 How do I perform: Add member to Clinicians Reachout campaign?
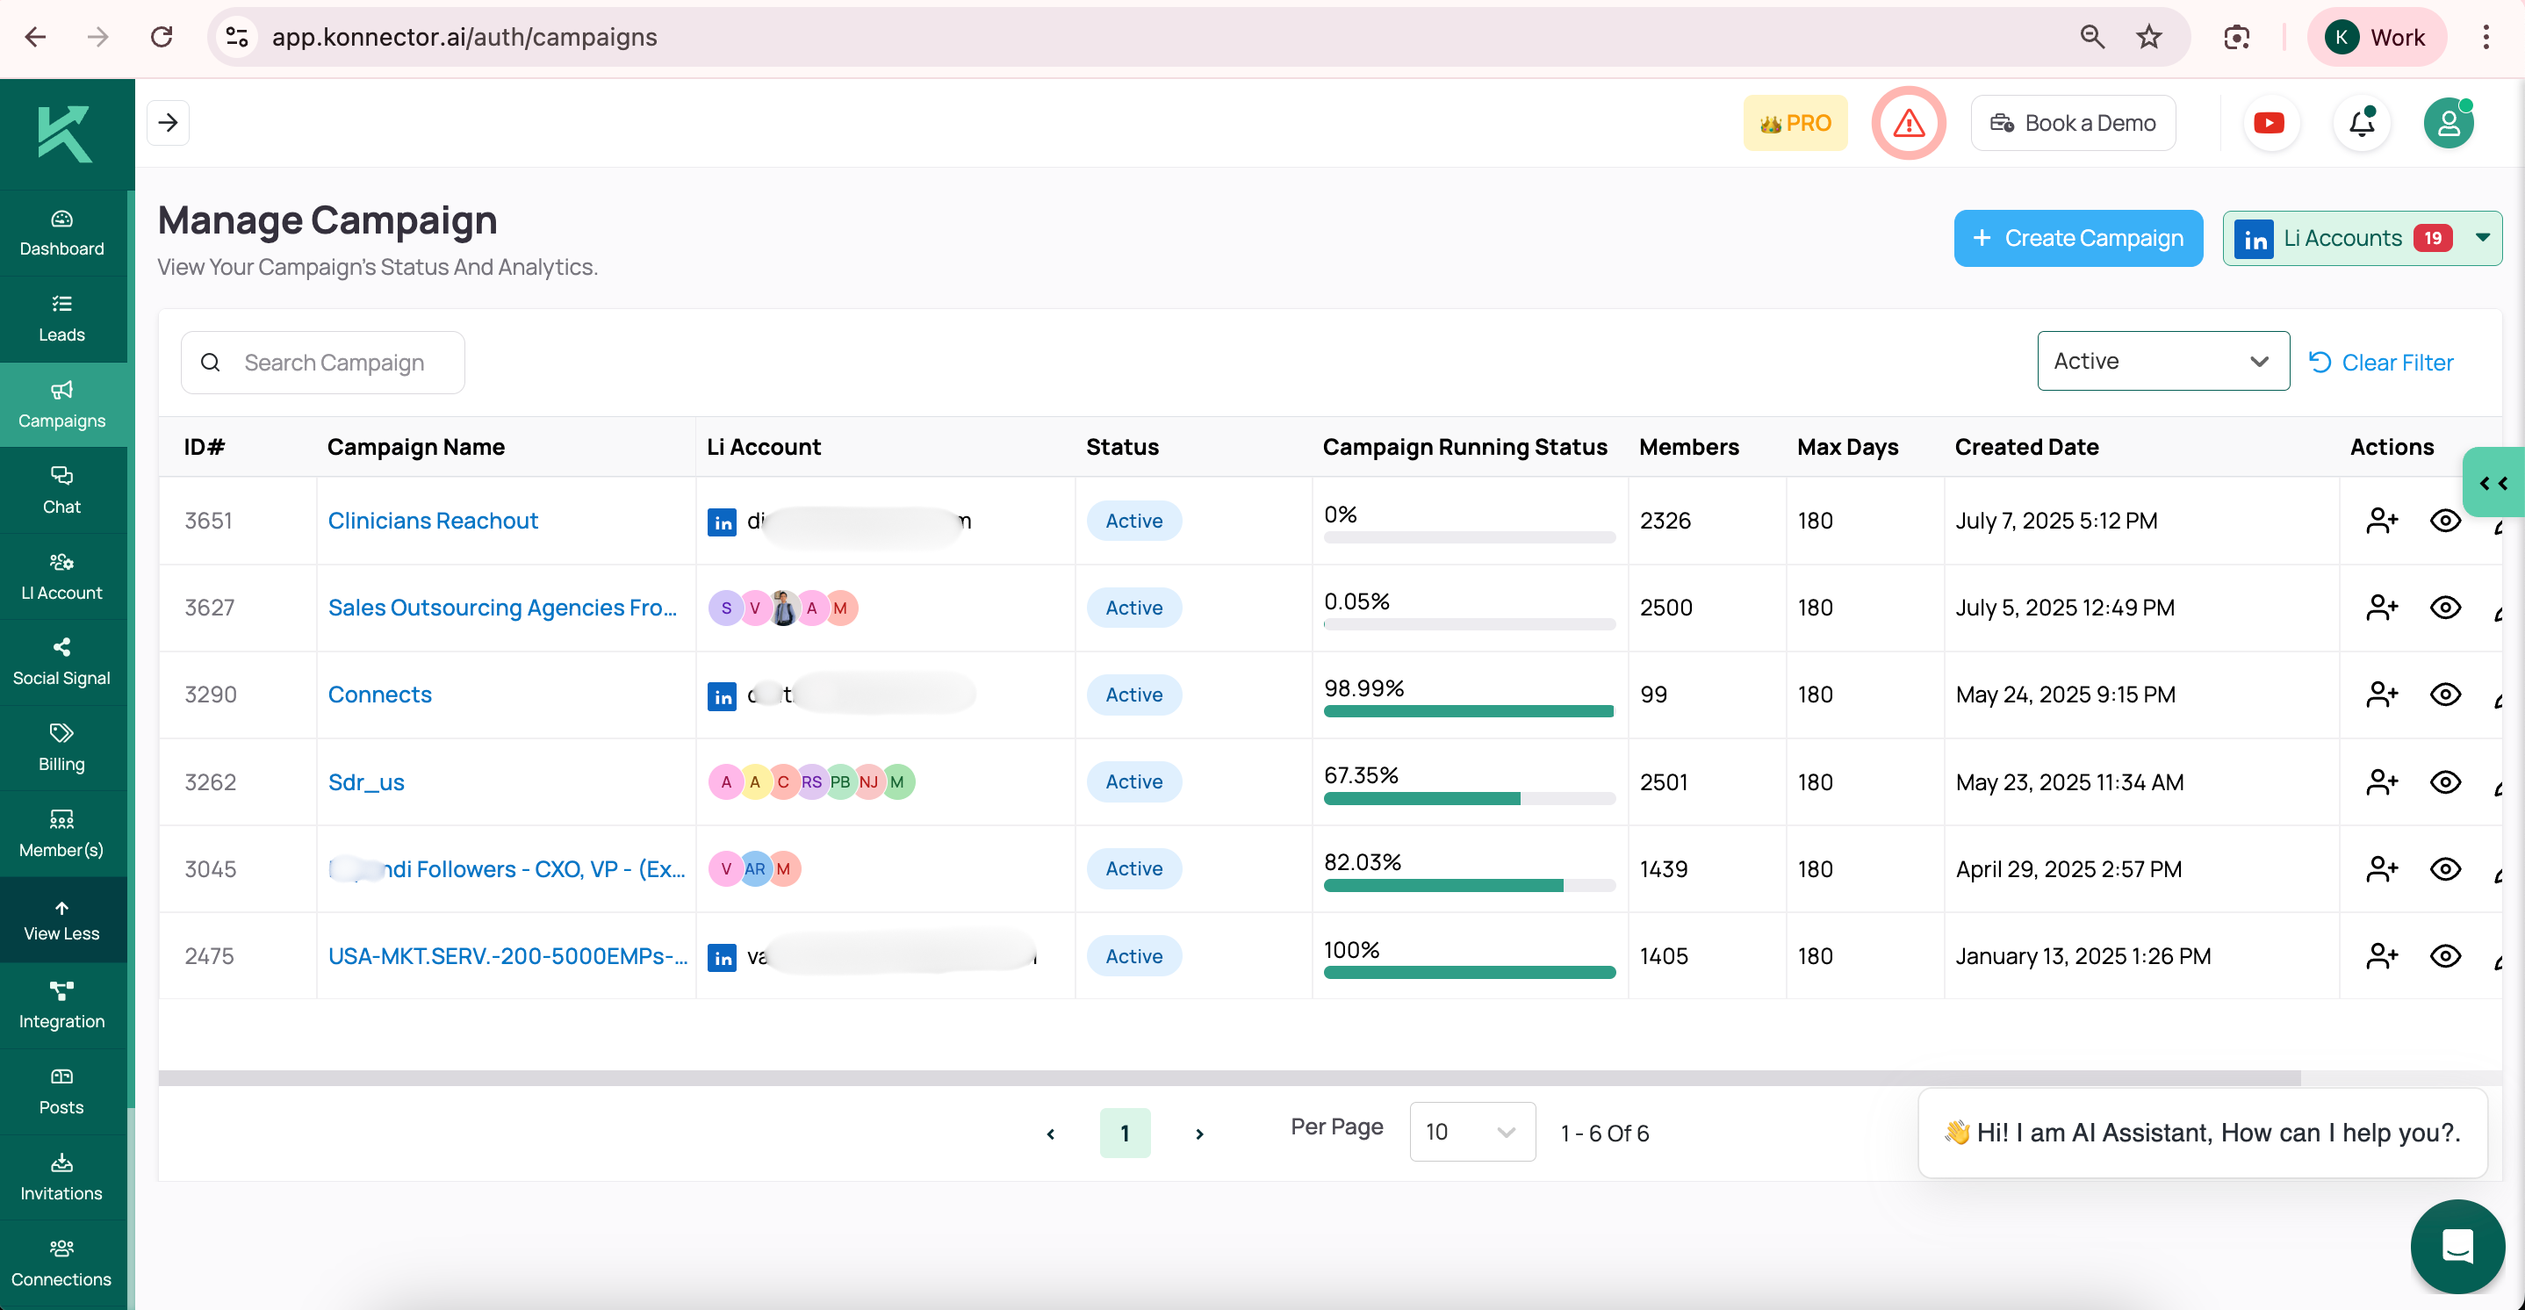click(x=2381, y=521)
